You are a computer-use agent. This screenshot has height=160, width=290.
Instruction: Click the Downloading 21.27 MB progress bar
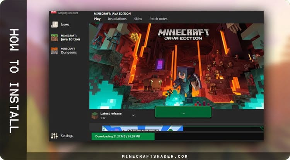click(177, 136)
